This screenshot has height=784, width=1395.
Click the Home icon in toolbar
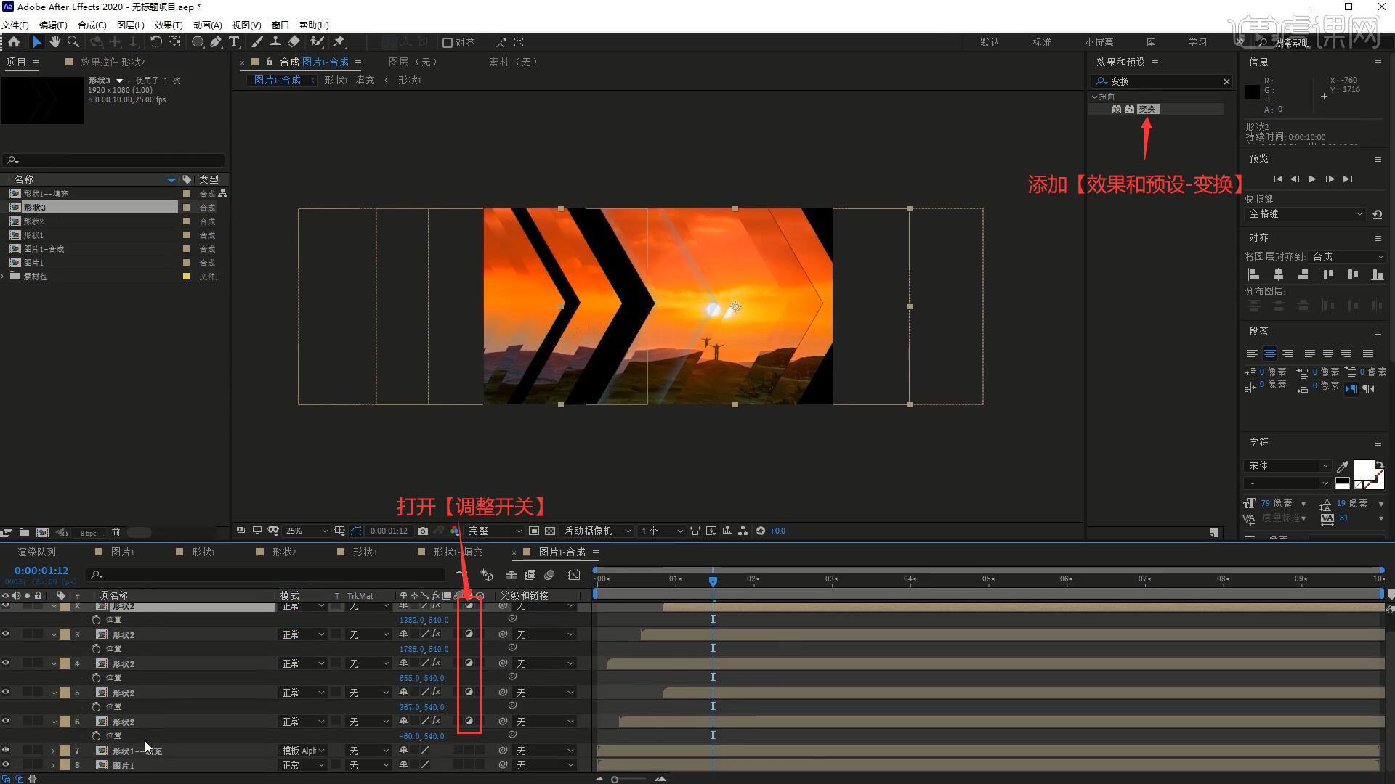coord(14,42)
